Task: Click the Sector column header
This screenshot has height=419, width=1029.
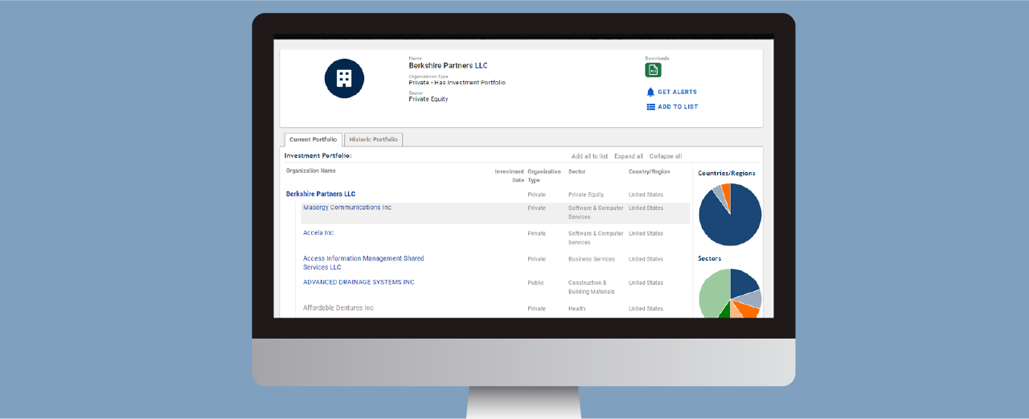Action: [577, 171]
